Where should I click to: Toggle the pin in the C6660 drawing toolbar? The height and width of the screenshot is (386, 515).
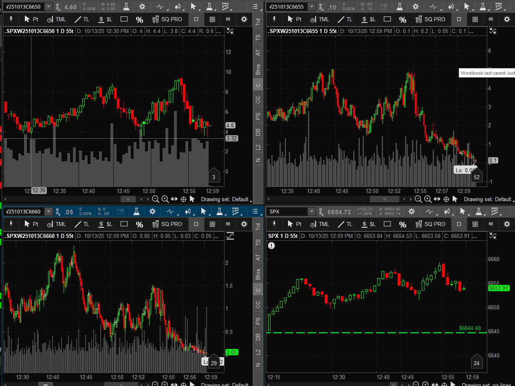pyautogui.click(x=11, y=224)
